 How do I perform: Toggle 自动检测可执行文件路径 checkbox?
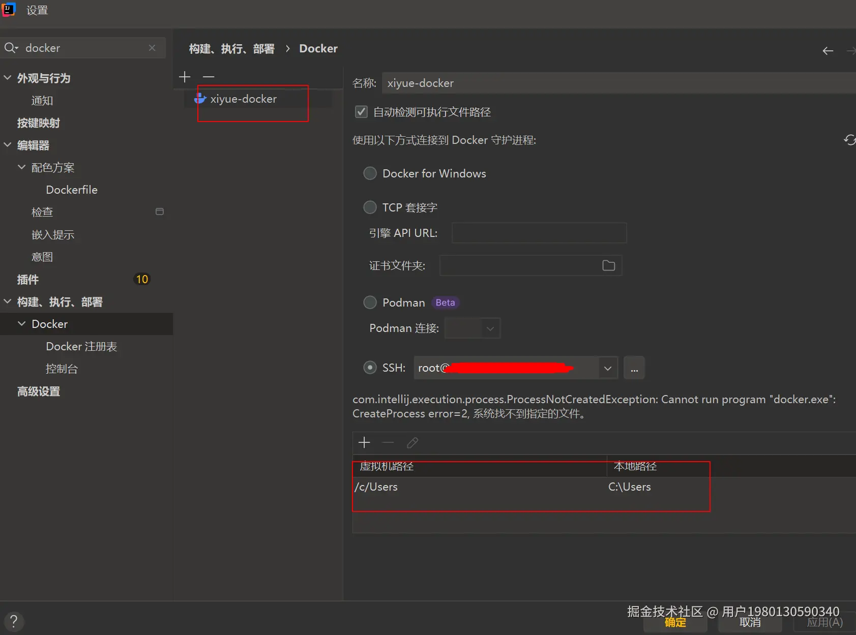[x=361, y=112]
